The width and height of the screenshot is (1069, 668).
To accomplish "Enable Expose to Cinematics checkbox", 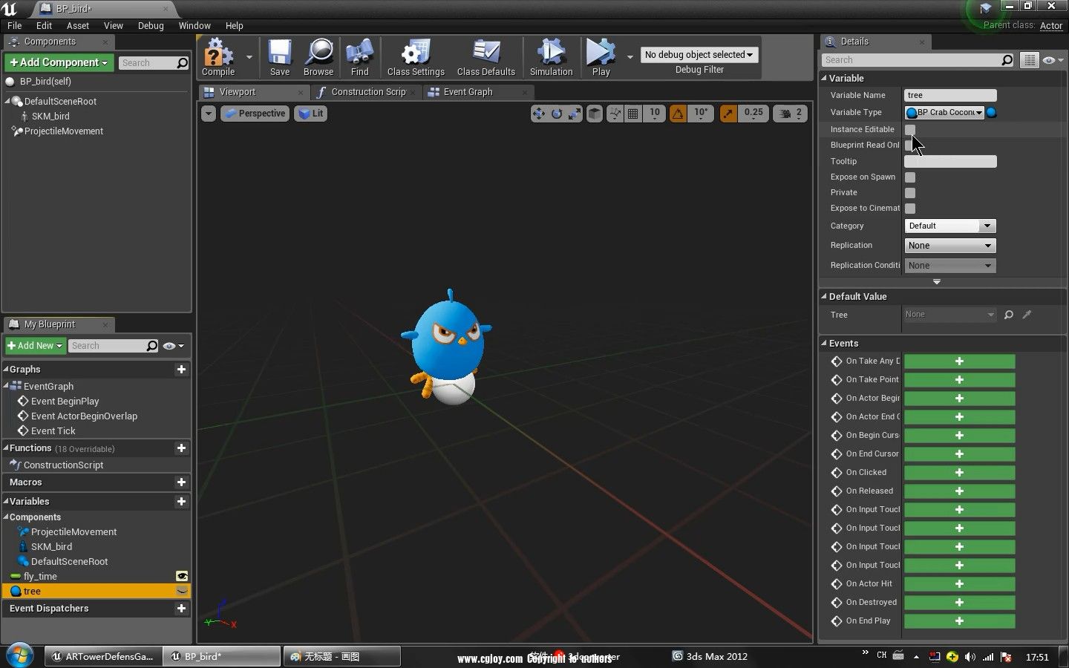I will [910, 209].
